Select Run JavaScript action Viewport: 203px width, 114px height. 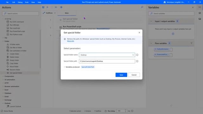[x=15, y=28]
